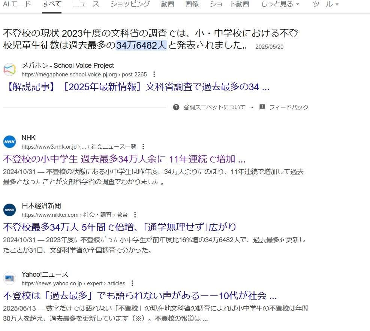Click the Nikkei logo icon
The width and height of the screenshot is (370, 331).
[10, 210]
